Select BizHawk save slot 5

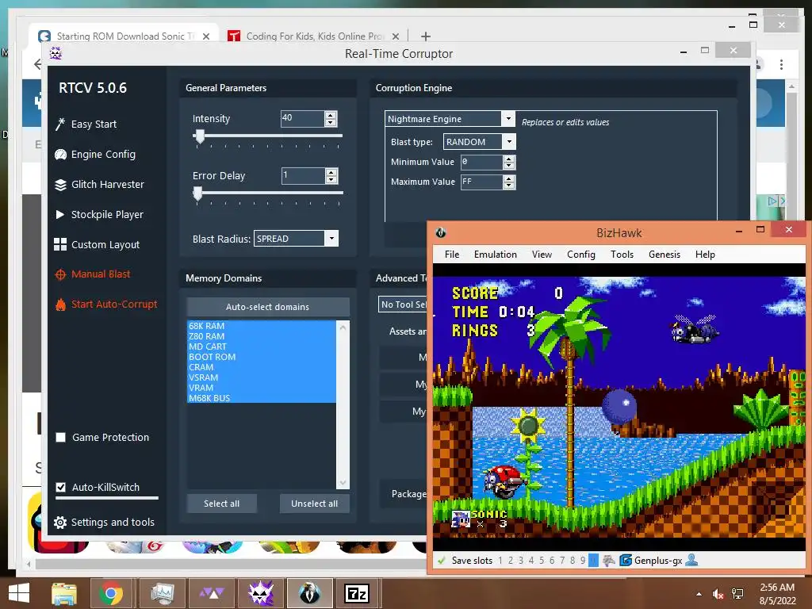(x=542, y=561)
